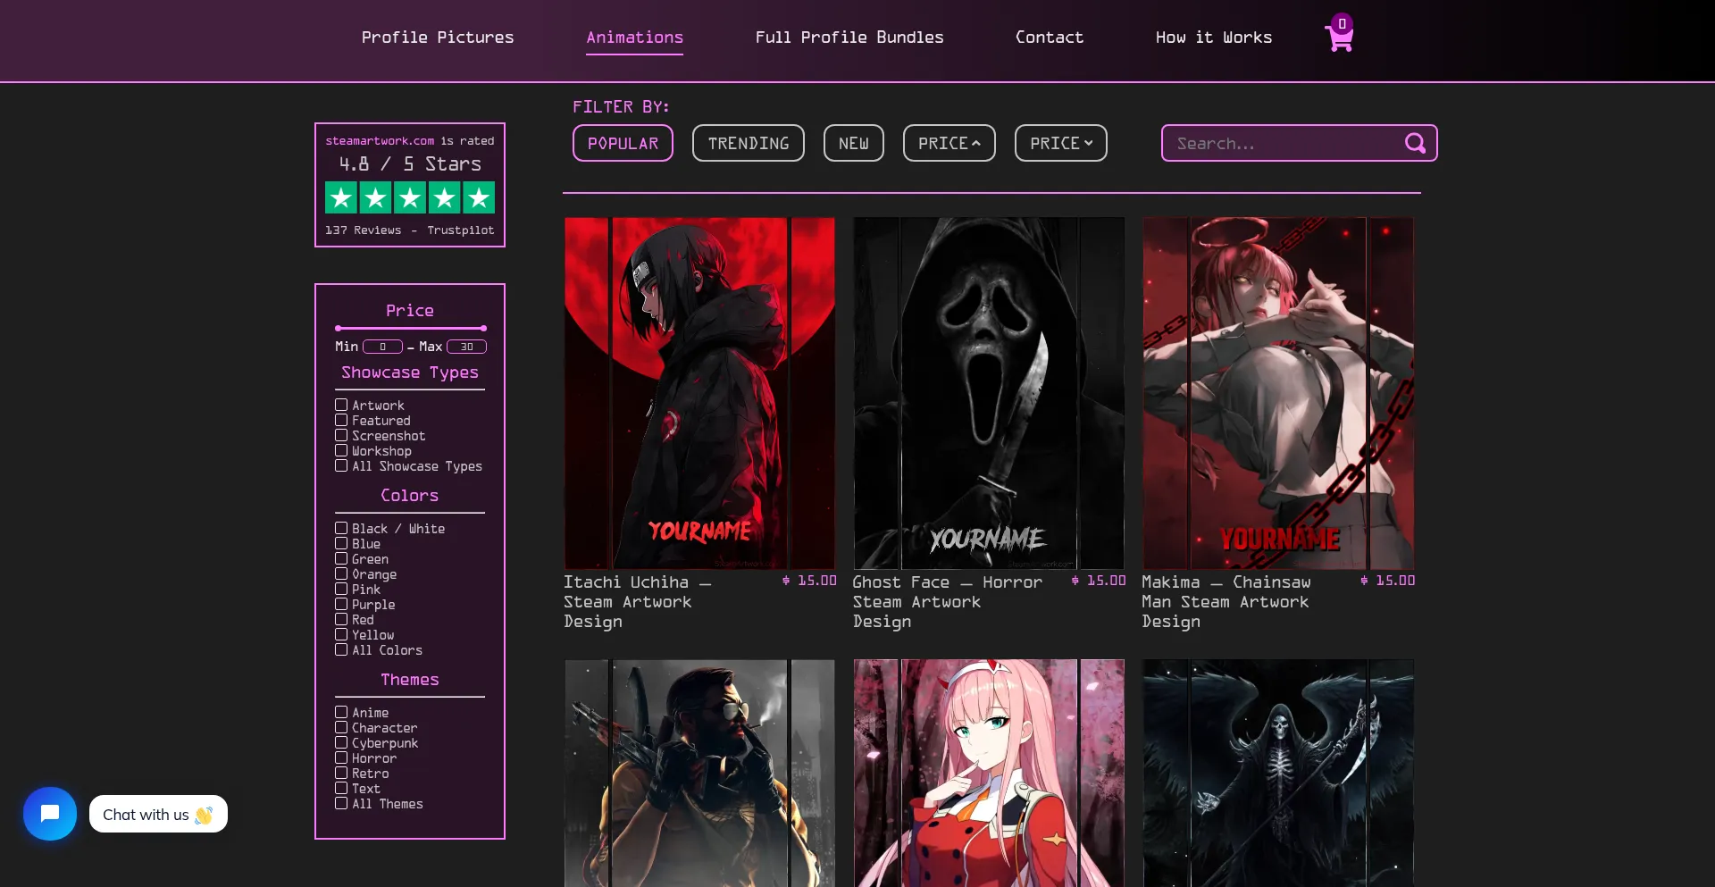Image resolution: width=1715 pixels, height=887 pixels.
Task: Select the Horror theme checkbox
Action: pyautogui.click(x=341, y=758)
